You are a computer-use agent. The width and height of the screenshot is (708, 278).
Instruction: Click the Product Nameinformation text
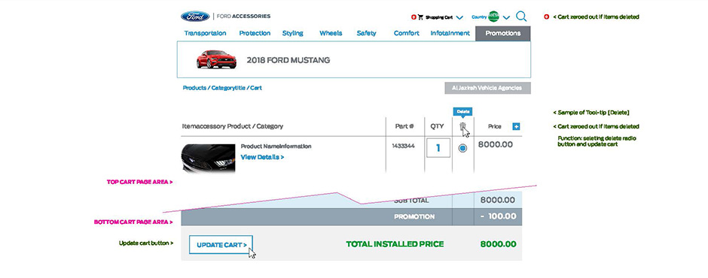276,146
